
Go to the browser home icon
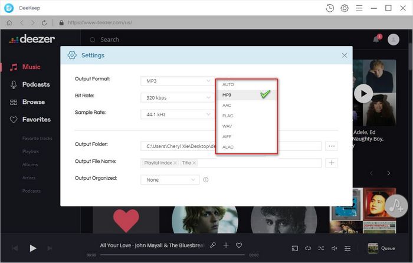tap(9, 22)
